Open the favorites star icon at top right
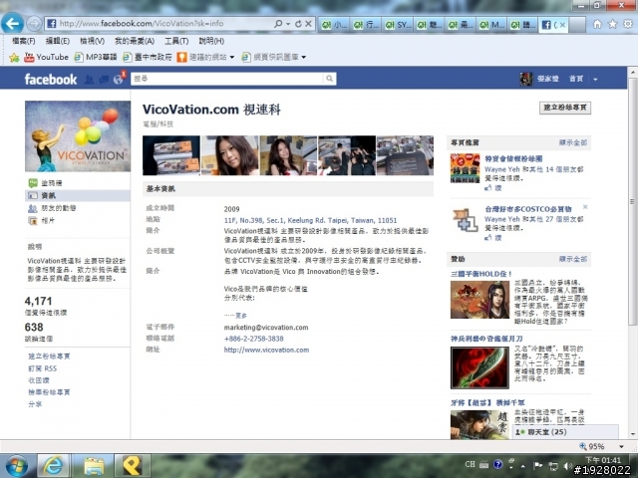638x478 pixels. 612,24
